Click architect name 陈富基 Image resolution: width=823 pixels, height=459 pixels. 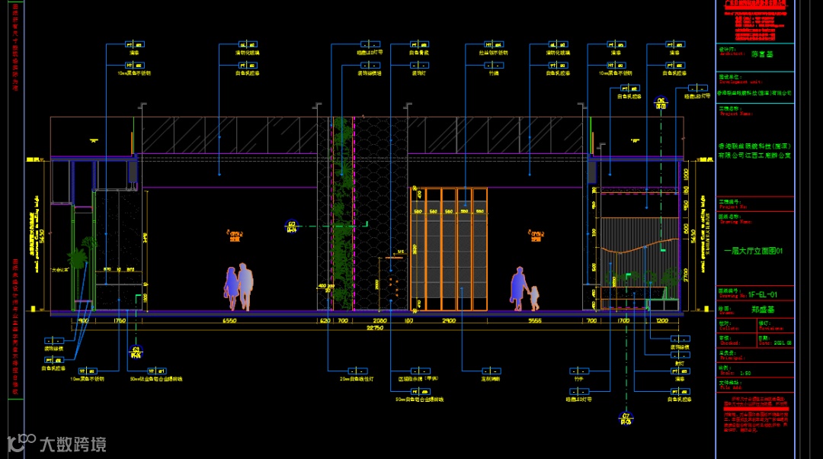click(x=762, y=54)
